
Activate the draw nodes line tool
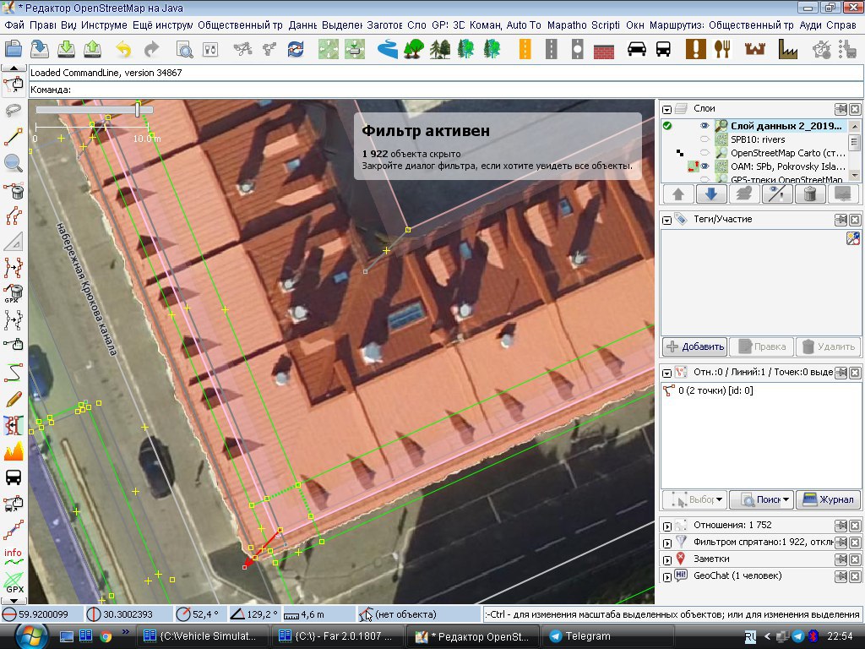coord(14,136)
